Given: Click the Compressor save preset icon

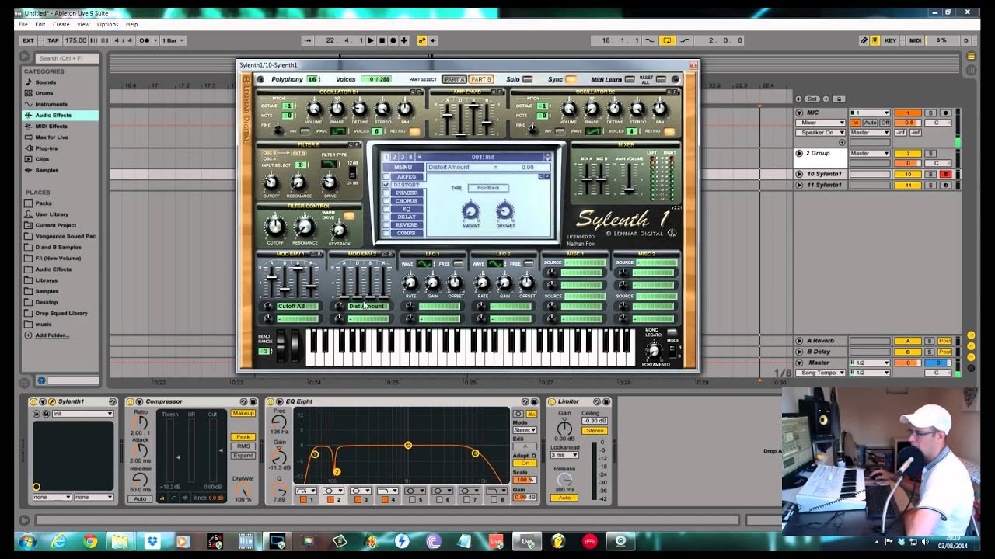Looking at the screenshot, I should [253, 401].
